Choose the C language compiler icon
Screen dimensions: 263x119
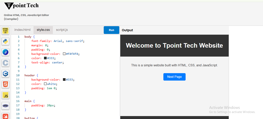coord(6,63)
